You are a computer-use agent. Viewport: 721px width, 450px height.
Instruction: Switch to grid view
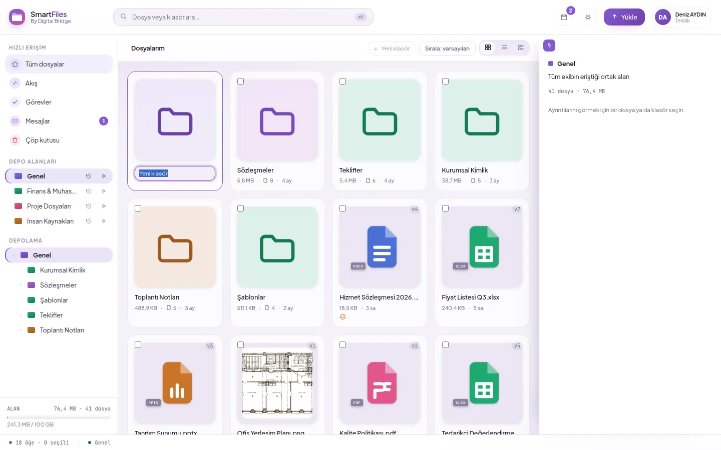click(488, 47)
